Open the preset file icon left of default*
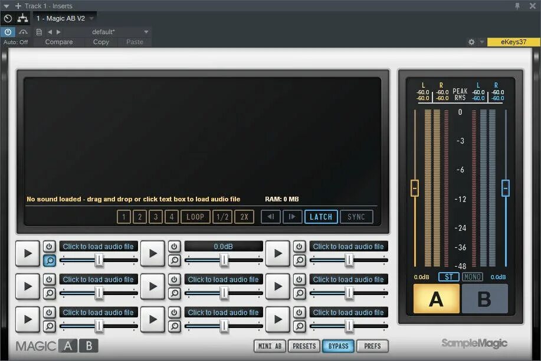541x361 pixels. pyautogui.click(x=39, y=32)
